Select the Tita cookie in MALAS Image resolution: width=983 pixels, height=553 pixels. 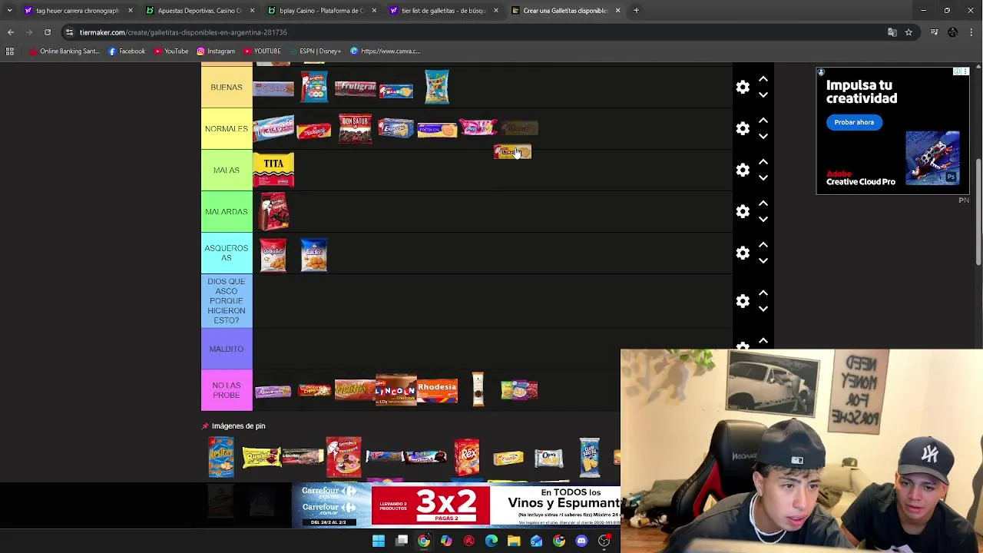pos(273,171)
